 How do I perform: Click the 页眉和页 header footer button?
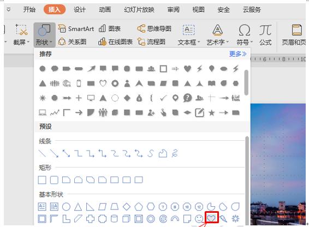click(294, 35)
